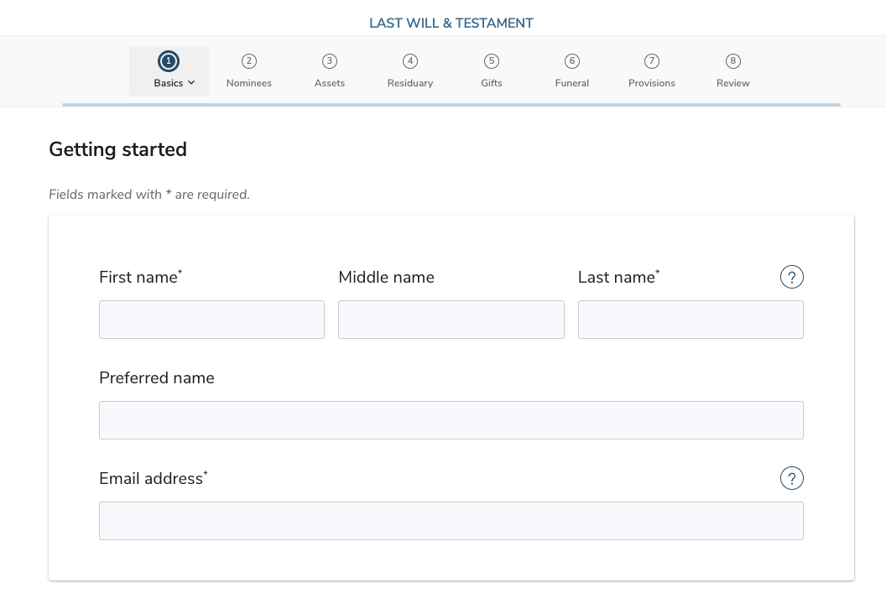Screen dimensions: 886x593
Task: Click into the Middle name field
Action: 451,320
